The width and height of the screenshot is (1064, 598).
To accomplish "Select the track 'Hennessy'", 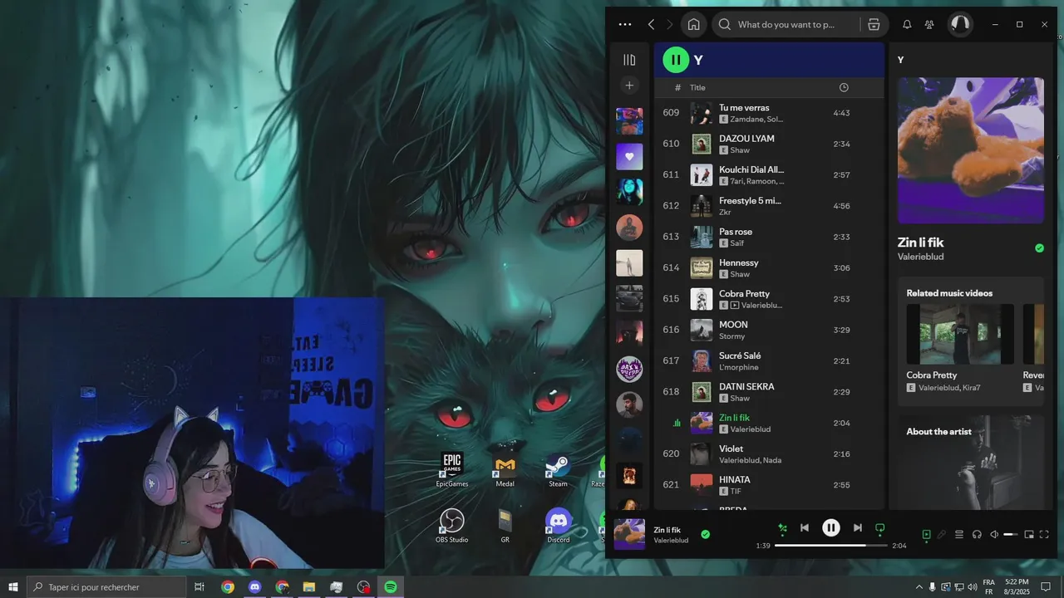I will 768,267.
